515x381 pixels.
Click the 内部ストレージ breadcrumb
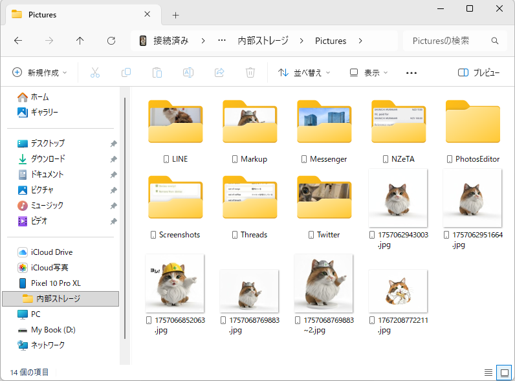click(263, 41)
